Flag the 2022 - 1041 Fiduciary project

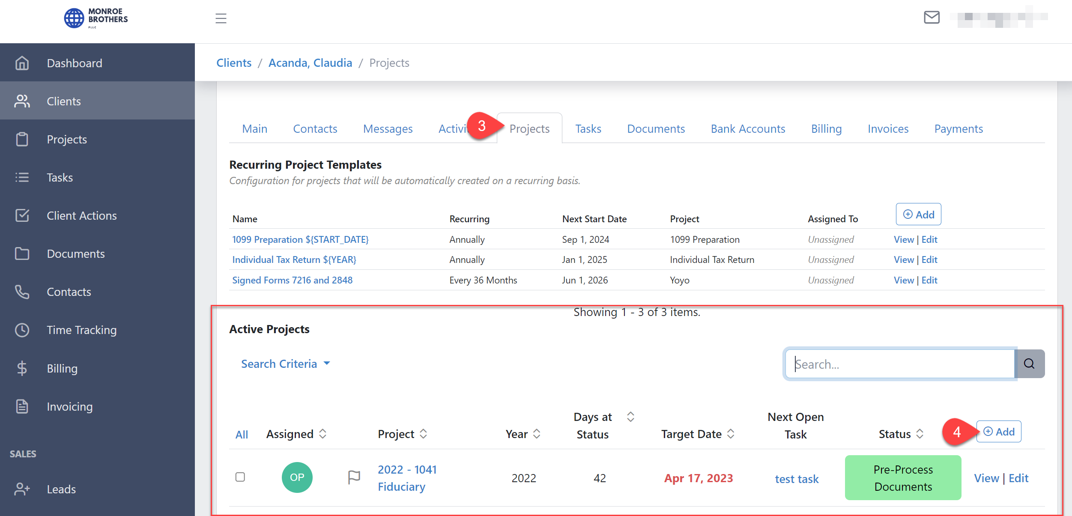click(354, 477)
